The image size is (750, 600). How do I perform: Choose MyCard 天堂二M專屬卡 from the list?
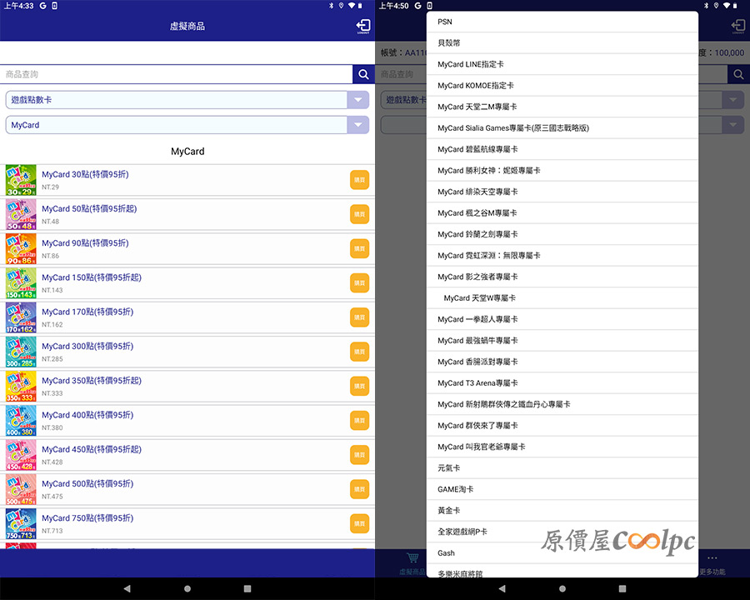[x=562, y=107]
